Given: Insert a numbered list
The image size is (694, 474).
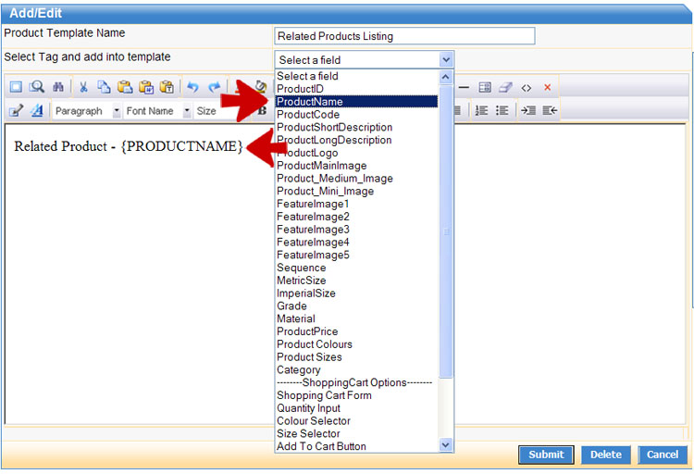Looking at the screenshot, I should pos(481,110).
